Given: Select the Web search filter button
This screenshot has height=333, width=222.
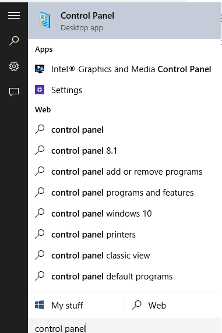Looking at the screenshot, I should click(x=173, y=305).
